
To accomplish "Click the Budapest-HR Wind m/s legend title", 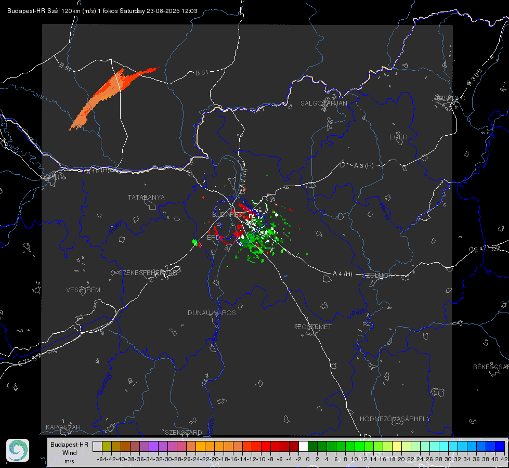I will point(70,452).
